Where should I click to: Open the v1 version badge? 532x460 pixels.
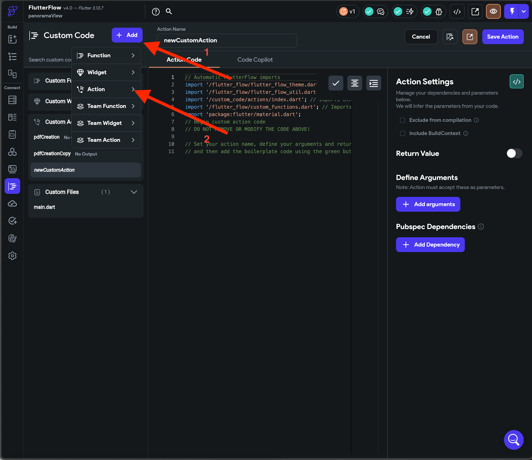[x=347, y=12]
